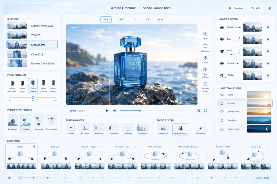Viewport: 277px width, 184px height.
Task: Unfavorite the Dolly In shot path star
Action: (34, 147)
